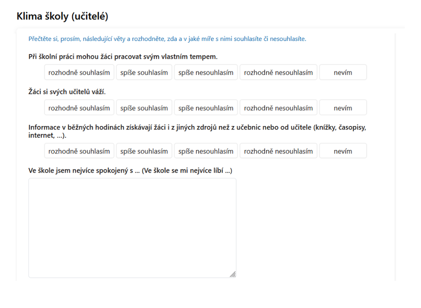Choose 'nevím' for jiných zdrojů question

click(343, 151)
